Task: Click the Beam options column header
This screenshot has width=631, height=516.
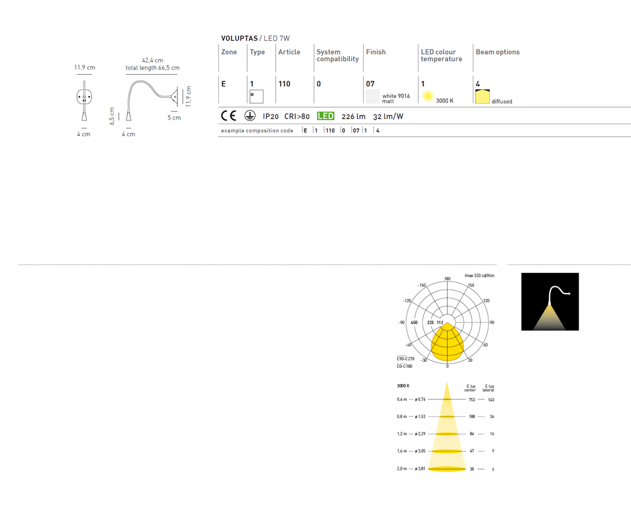Action: tap(497, 52)
